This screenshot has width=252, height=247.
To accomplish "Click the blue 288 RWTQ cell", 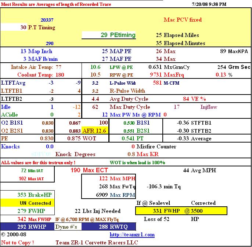I will (109, 226).
